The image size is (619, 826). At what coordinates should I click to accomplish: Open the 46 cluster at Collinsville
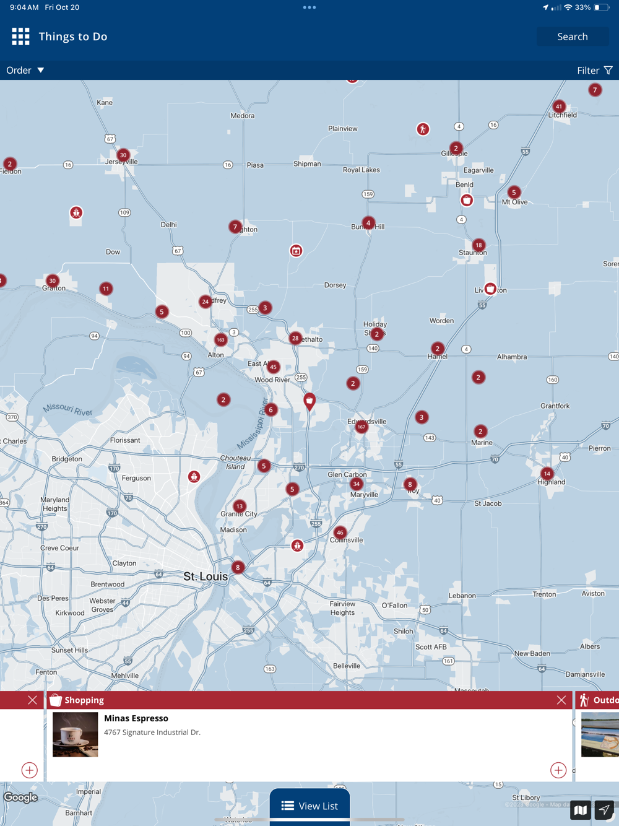tap(340, 533)
